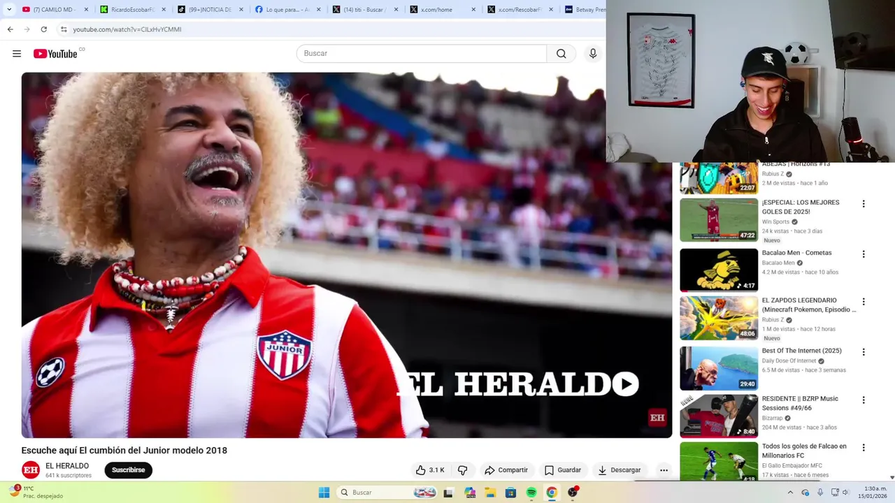Expand the hidden system tray icons chevron
The height and width of the screenshot is (503, 895).
pos(790,493)
